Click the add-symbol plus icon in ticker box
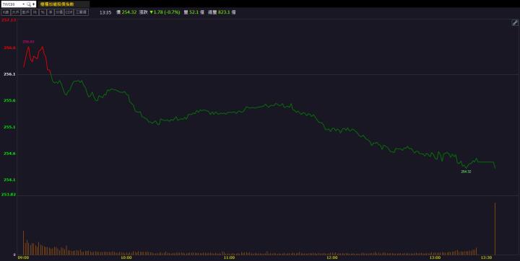Viewport: 520px width, 261px height. pos(33,4)
